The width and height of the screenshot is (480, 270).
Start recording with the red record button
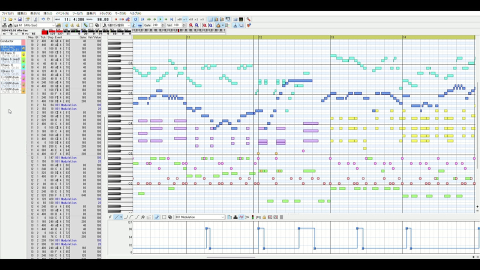tap(116, 19)
